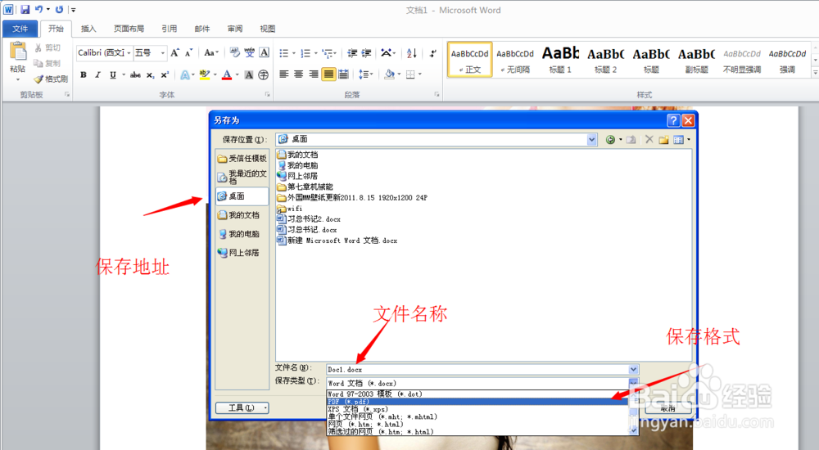Expand the file name dropdown arrow
Viewport: 819px width, 450px height.
(x=633, y=370)
